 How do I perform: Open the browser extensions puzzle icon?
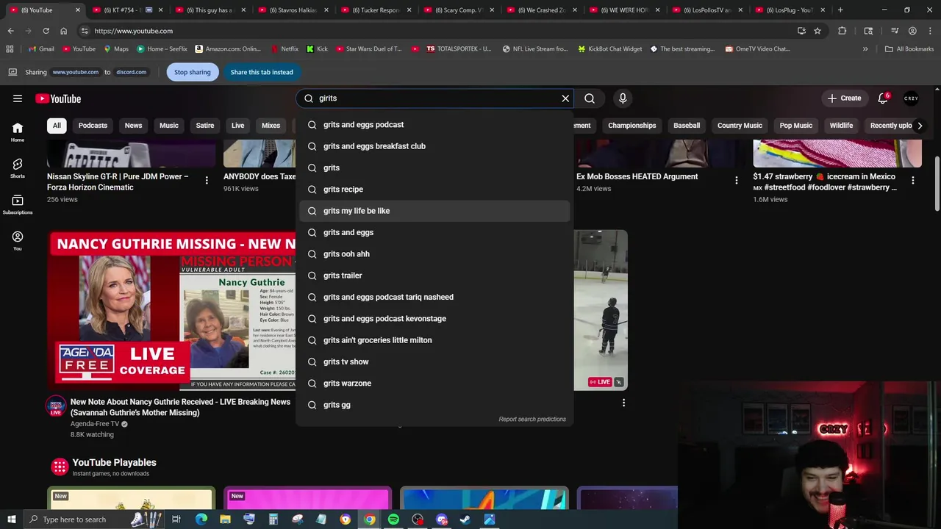coord(842,31)
